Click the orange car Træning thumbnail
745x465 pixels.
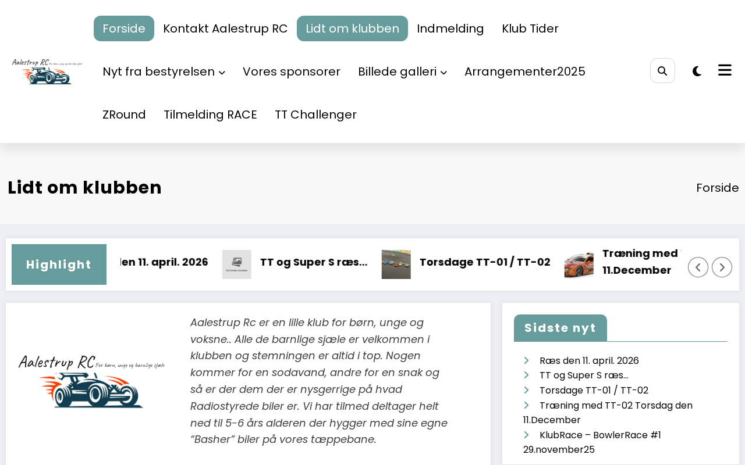[x=579, y=264]
